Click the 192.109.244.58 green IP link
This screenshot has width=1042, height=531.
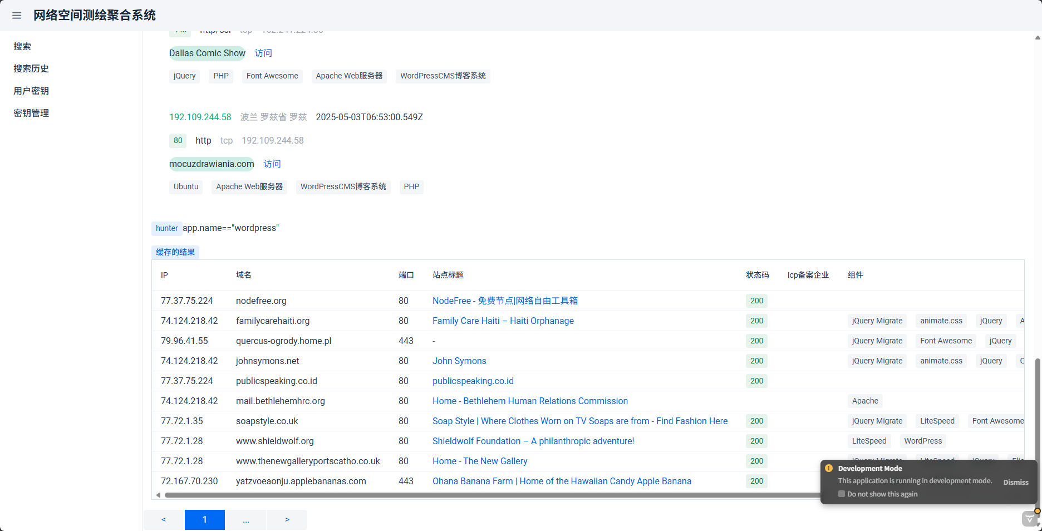200,117
